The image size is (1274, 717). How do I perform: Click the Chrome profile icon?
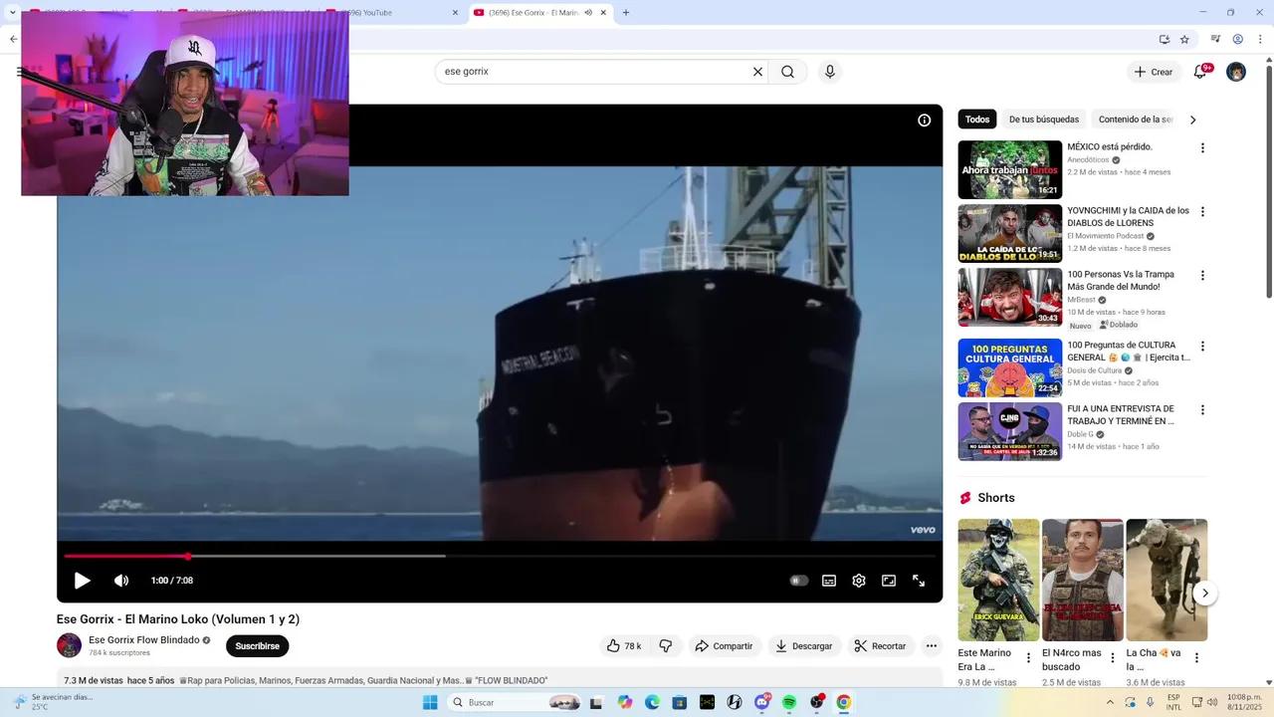1238,40
